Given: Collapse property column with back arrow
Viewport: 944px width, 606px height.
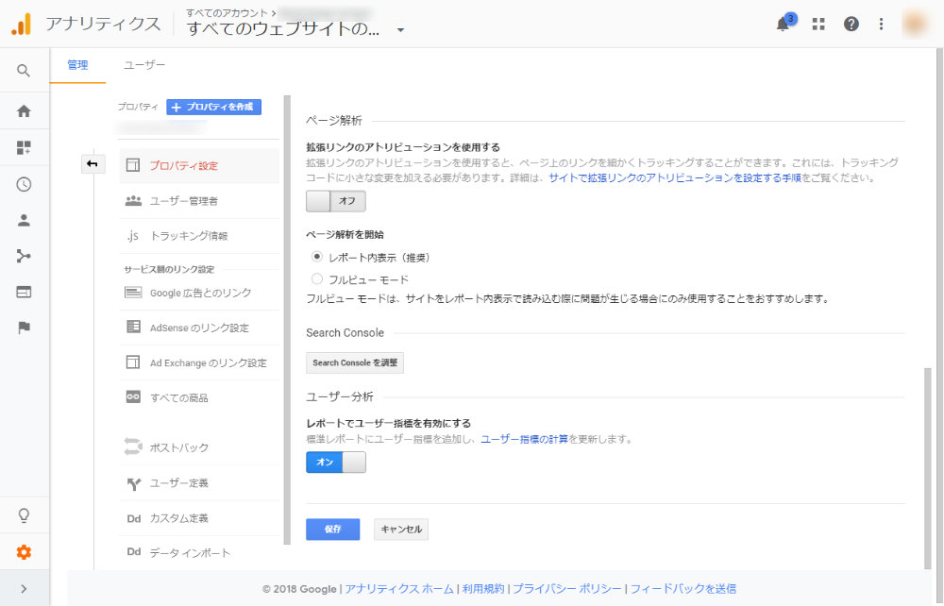Looking at the screenshot, I should click(93, 163).
